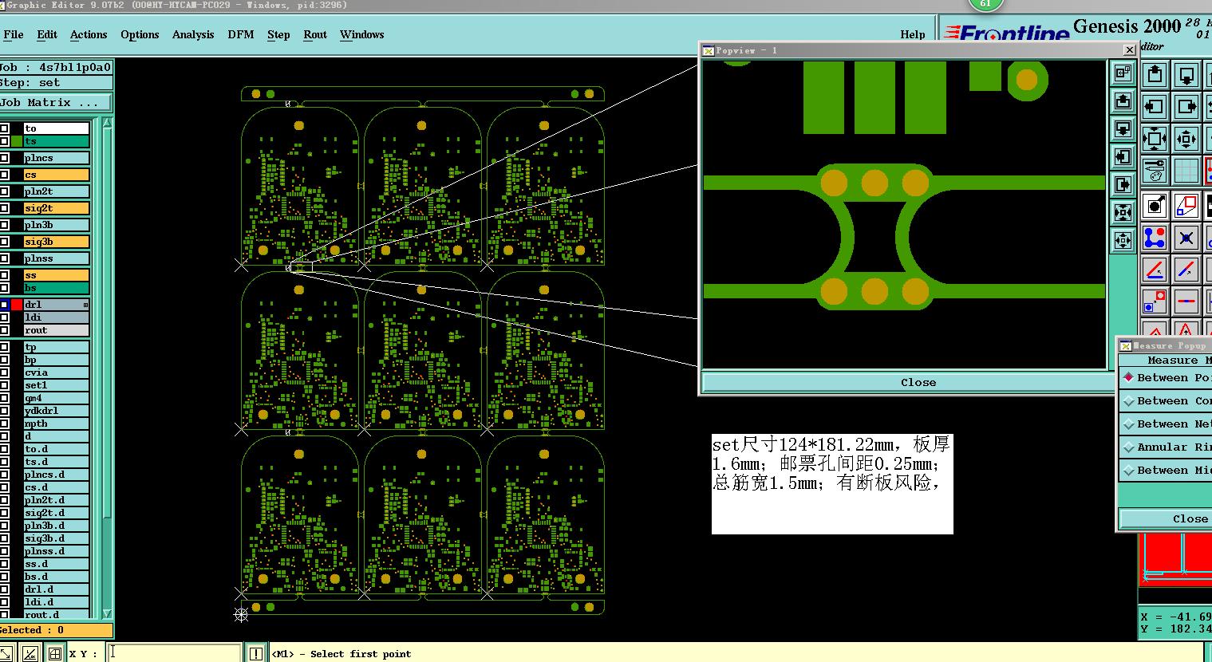Click the pan down icon in Popview
The width and height of the screenshot is (1212, 662).
[x=1123, y=128]
